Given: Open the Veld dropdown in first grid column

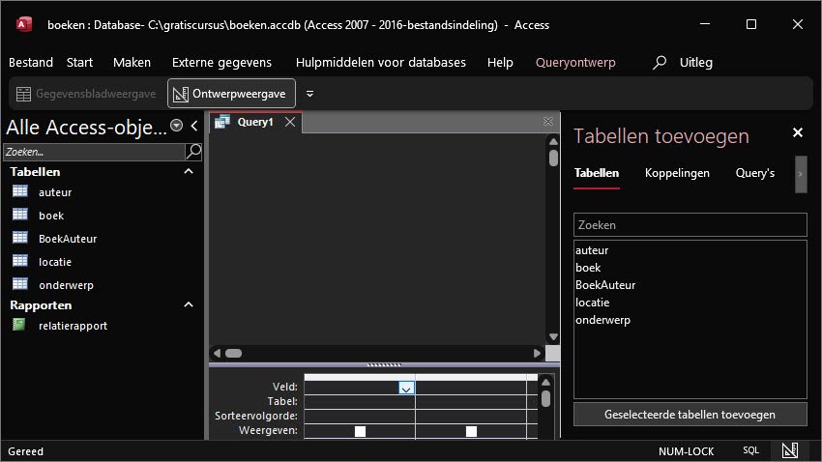Looking at the screenshot, I should [406, 388].
